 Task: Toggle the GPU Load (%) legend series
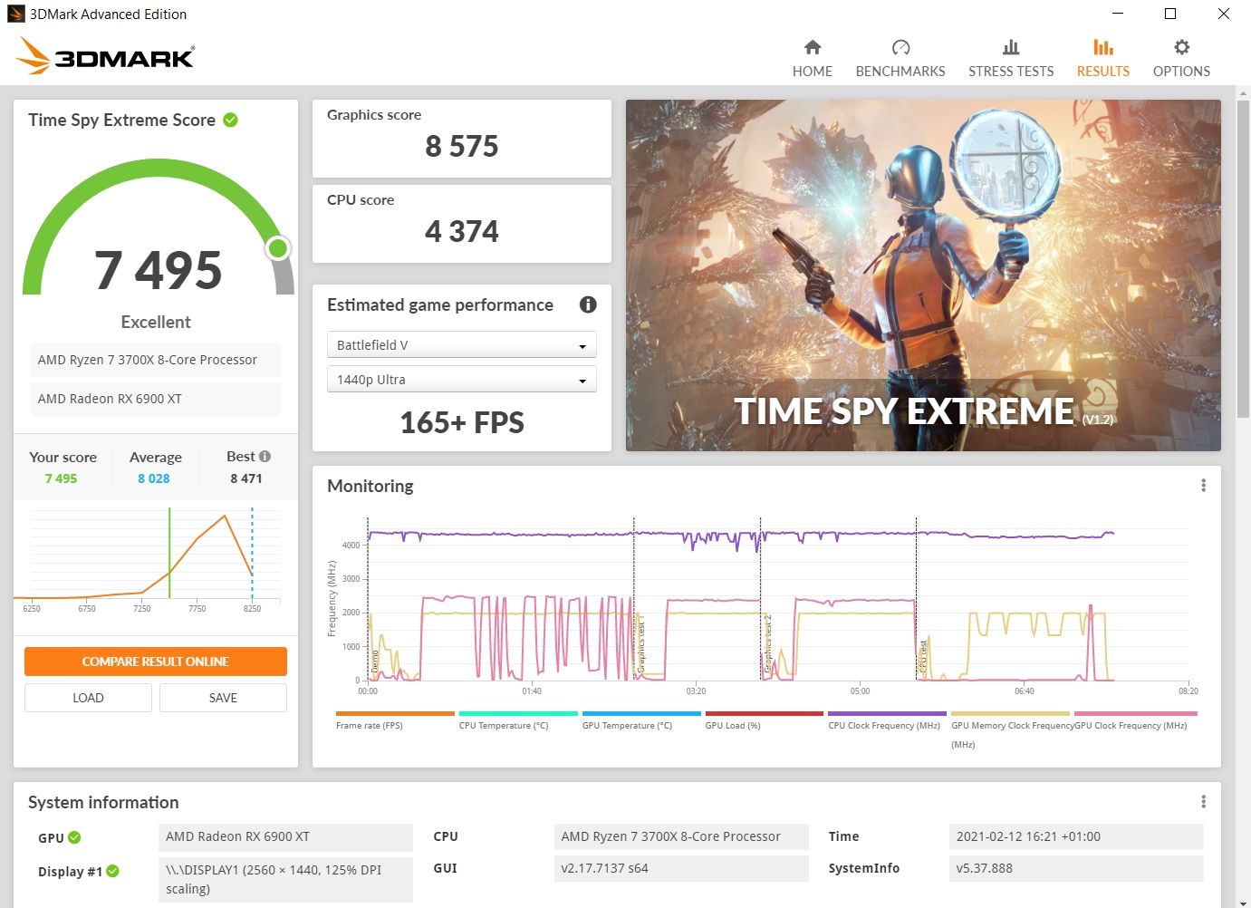(x=765, y=720)
